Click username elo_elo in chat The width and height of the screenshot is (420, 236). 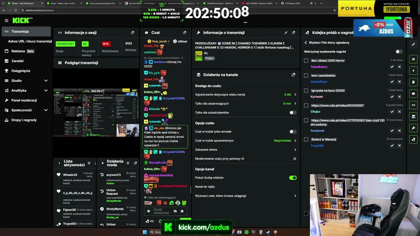pos(158,128)
